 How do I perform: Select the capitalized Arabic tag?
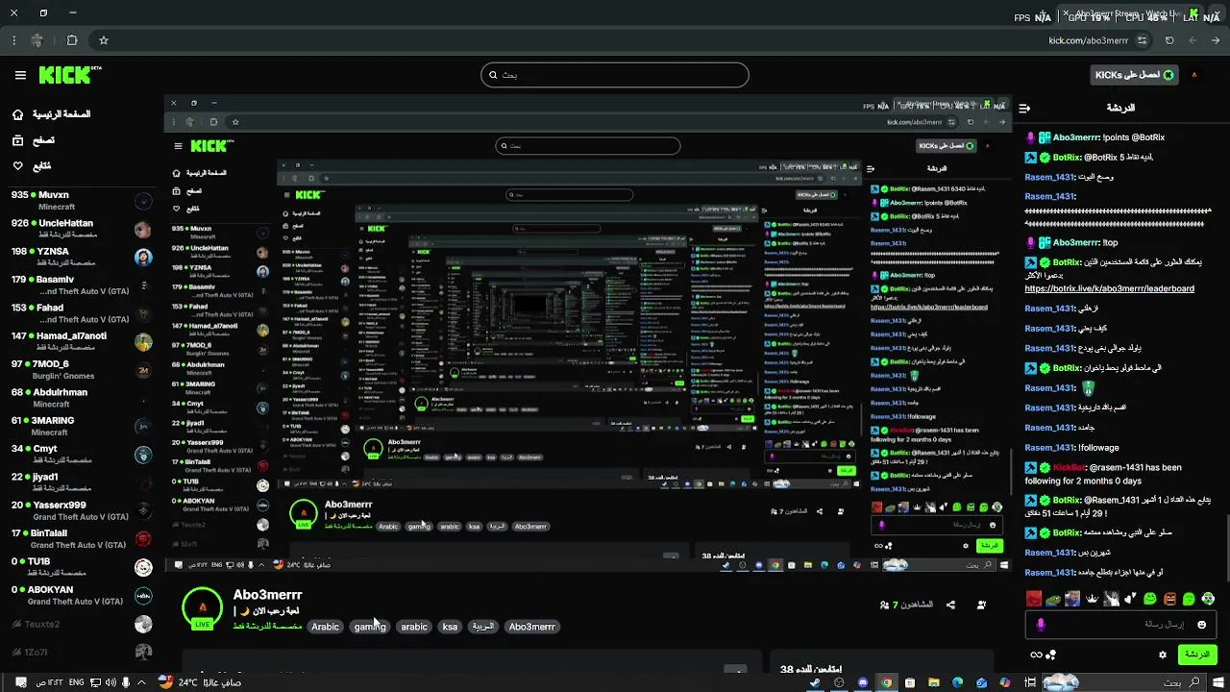[325, 627]
